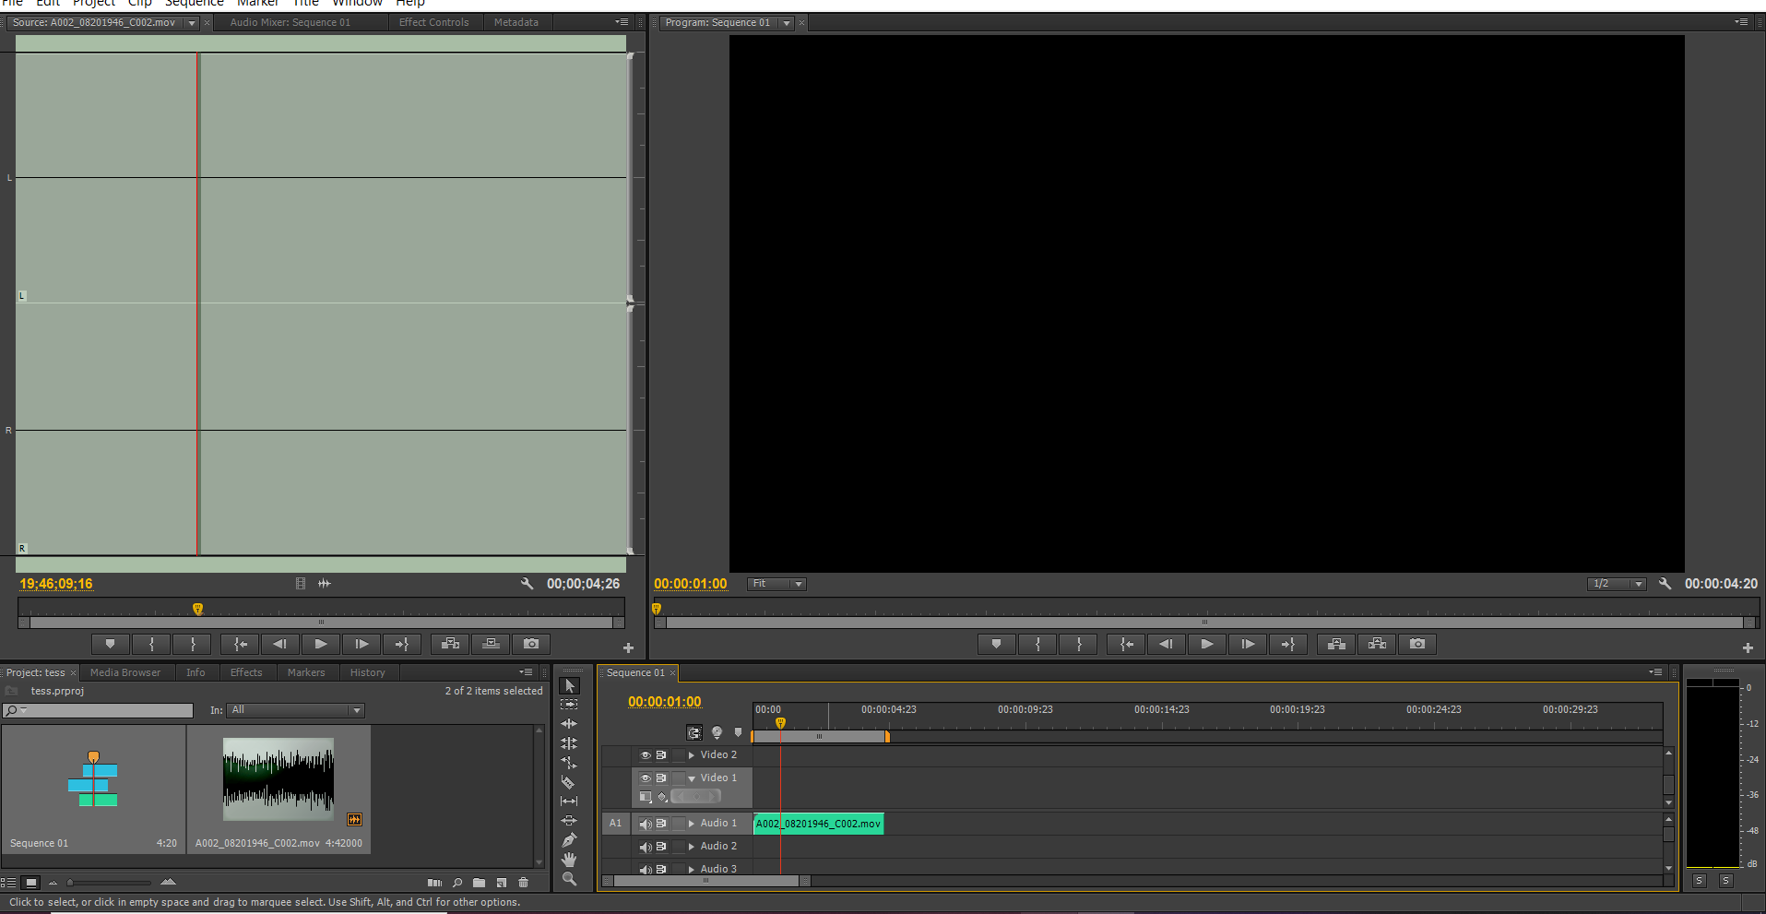Open Source clip name dropdown
The image size is (1766, 914).
(x=192, y=23)
